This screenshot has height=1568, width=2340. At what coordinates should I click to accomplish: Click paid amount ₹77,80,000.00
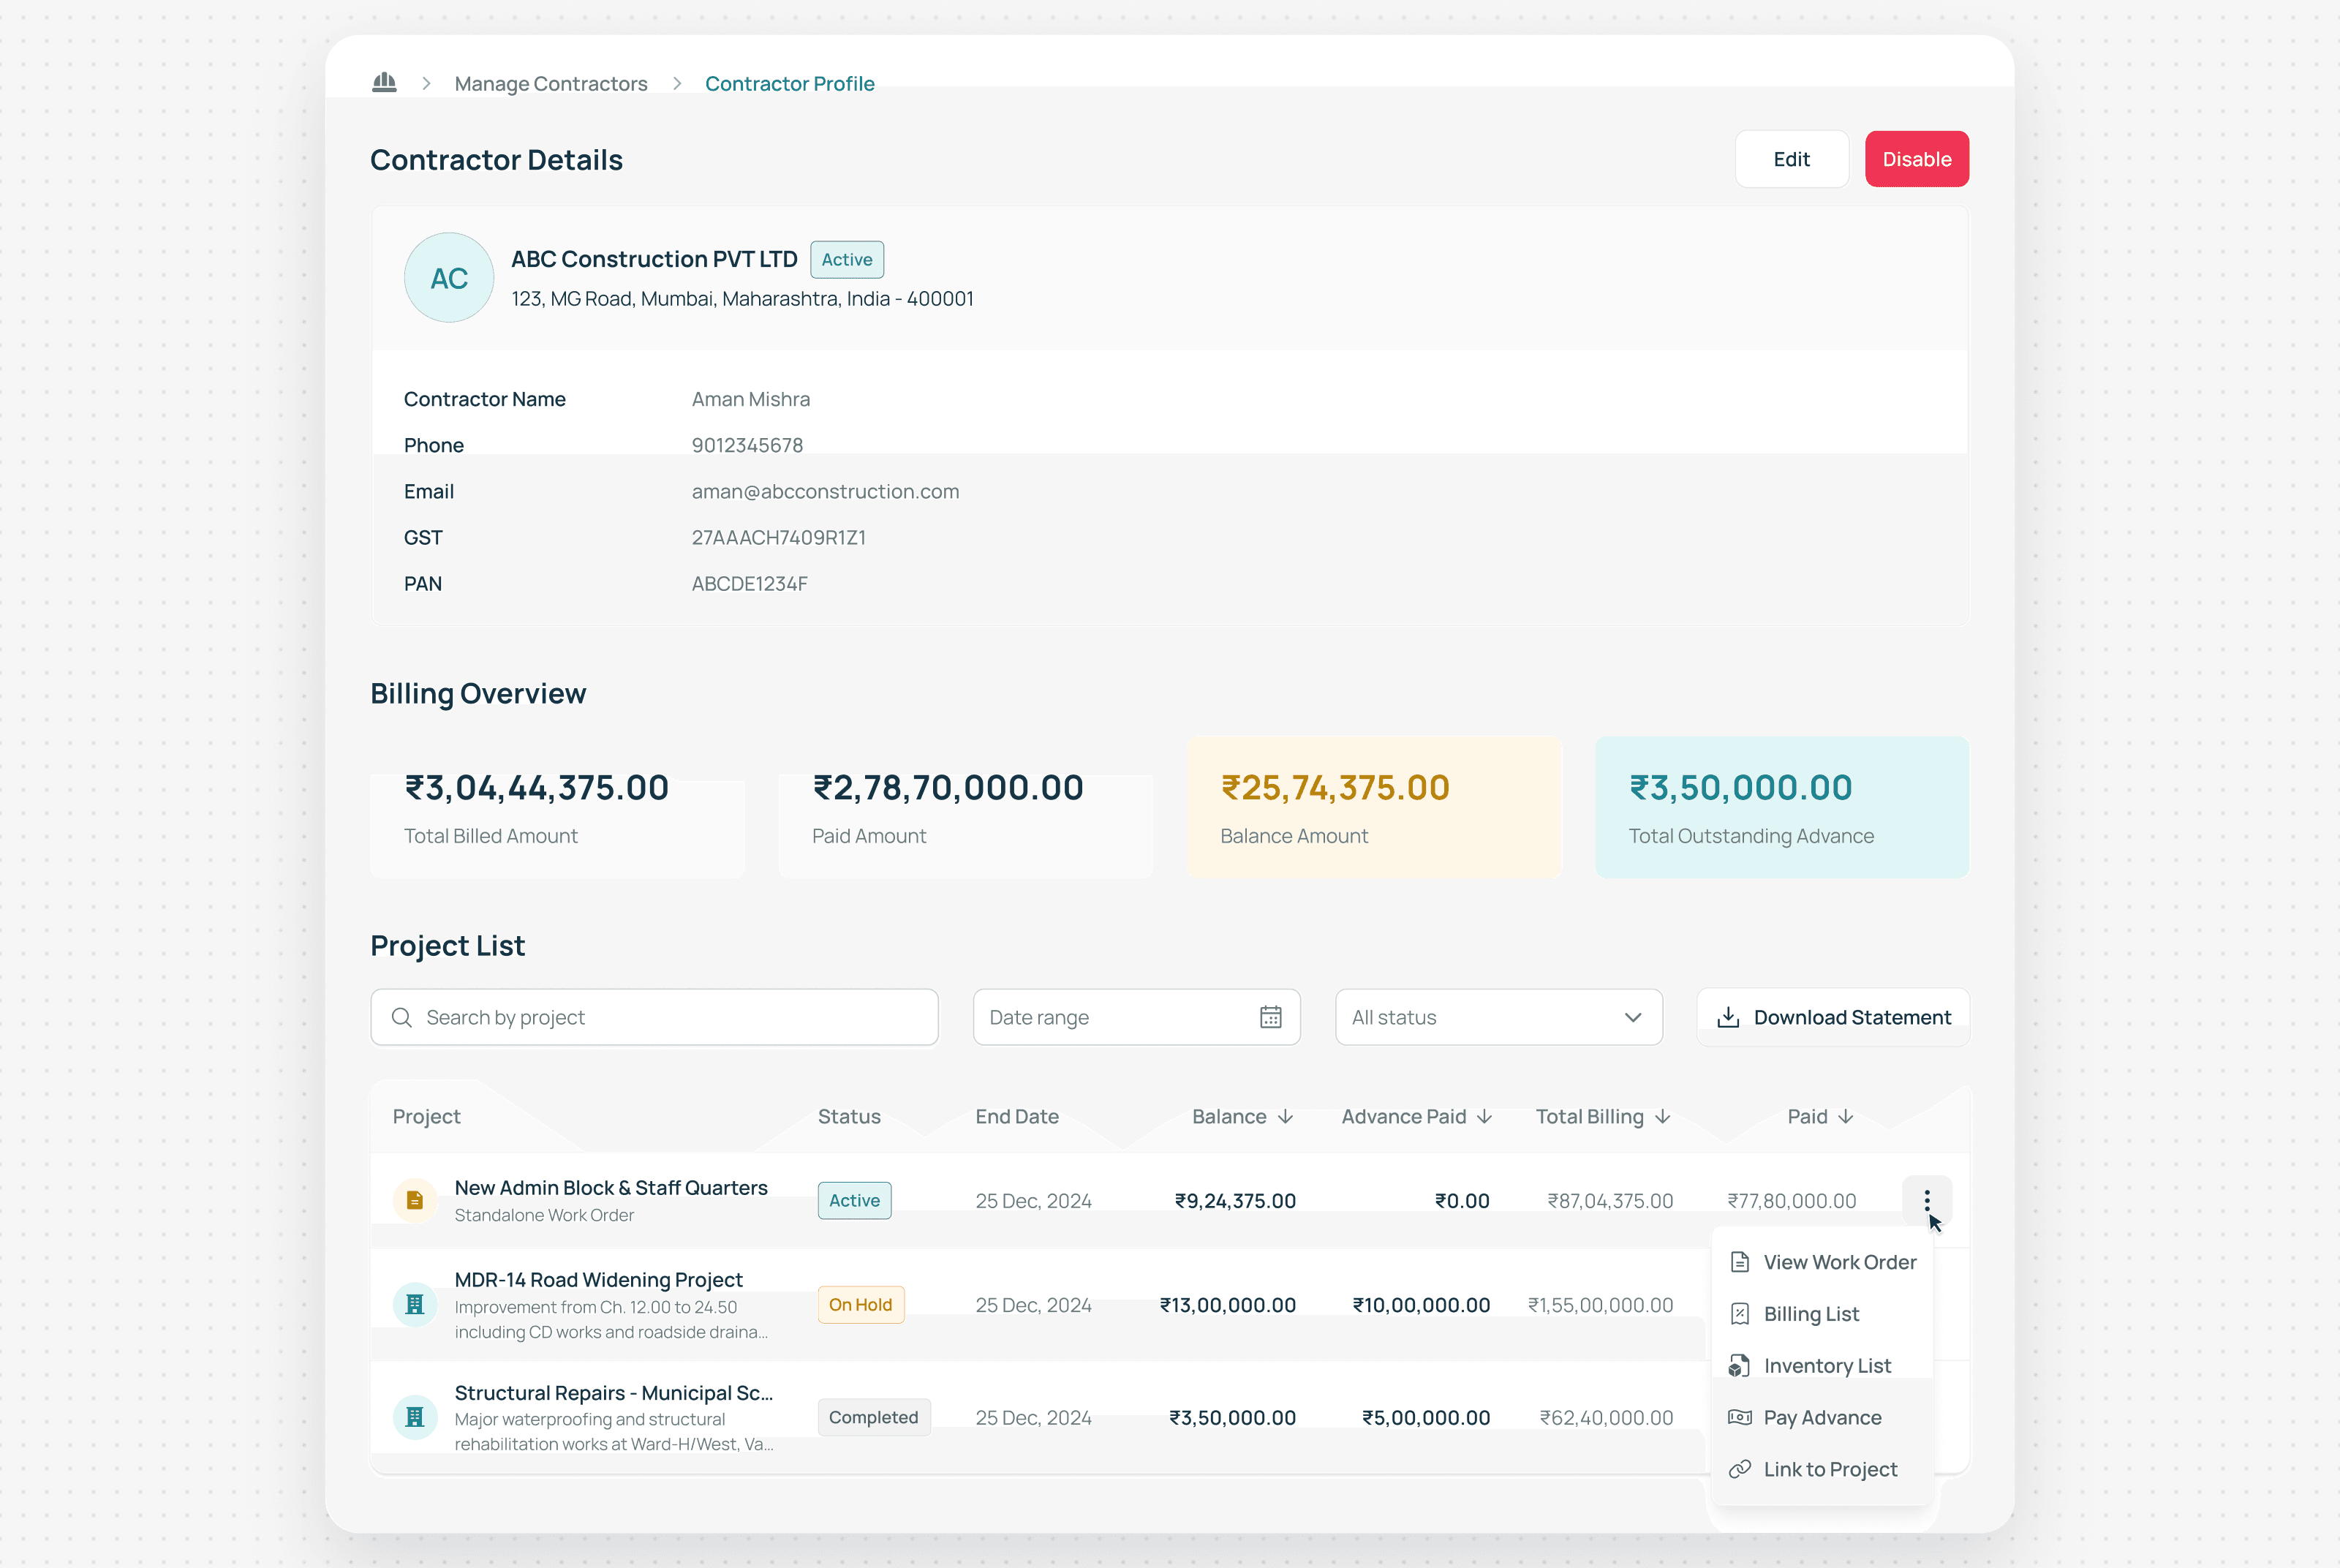click(1792, 1200)
